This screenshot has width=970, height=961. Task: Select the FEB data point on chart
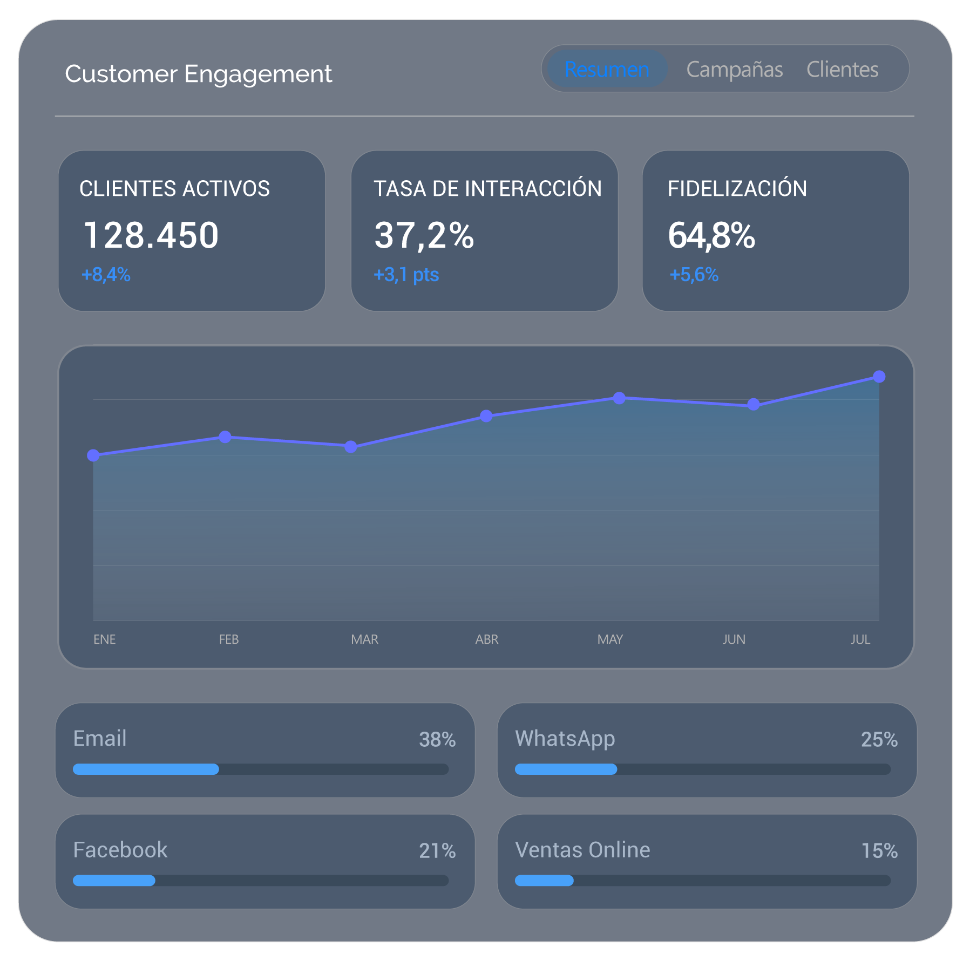pos(225,437)
